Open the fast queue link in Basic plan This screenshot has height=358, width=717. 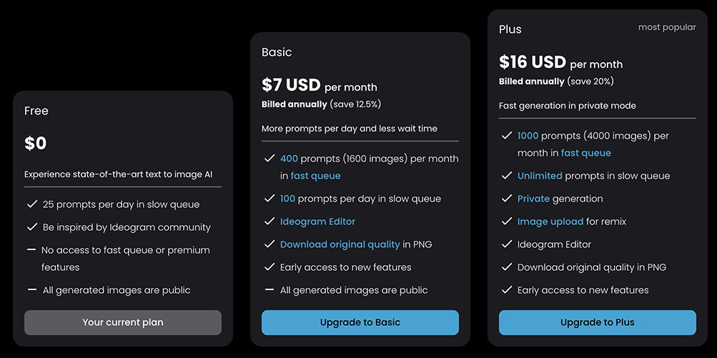315,176
